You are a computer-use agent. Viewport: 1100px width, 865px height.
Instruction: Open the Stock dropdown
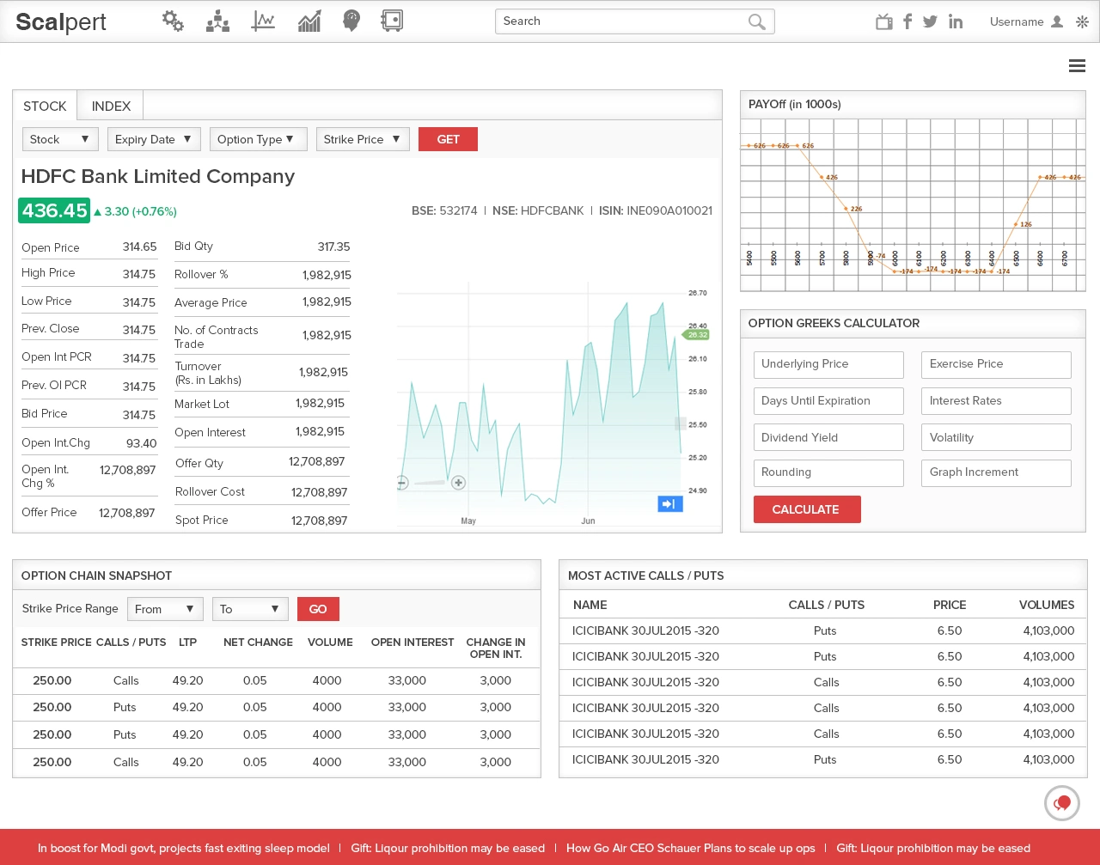pos(60,139)
